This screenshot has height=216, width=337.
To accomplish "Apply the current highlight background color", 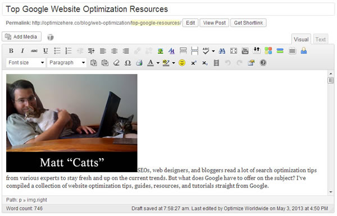I will point(166,63).
